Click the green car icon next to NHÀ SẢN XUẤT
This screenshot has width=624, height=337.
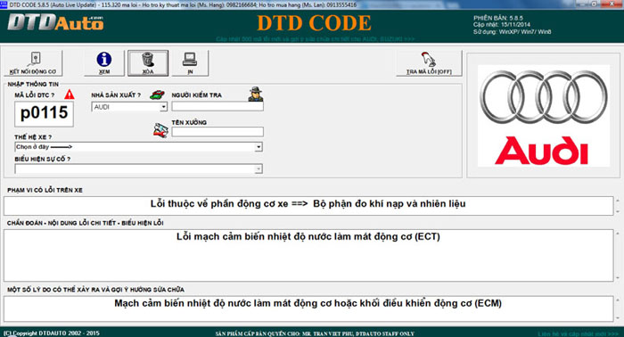click(x=157, y=95)
